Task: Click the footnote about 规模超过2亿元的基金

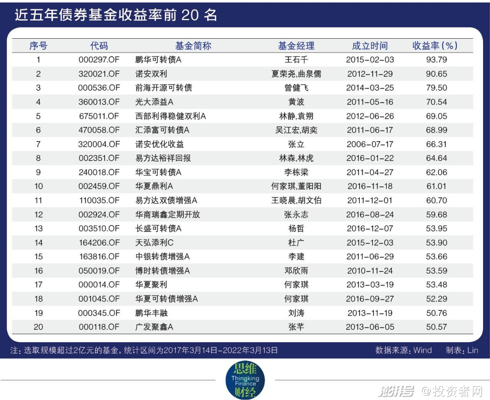Action: coord(144,351)
